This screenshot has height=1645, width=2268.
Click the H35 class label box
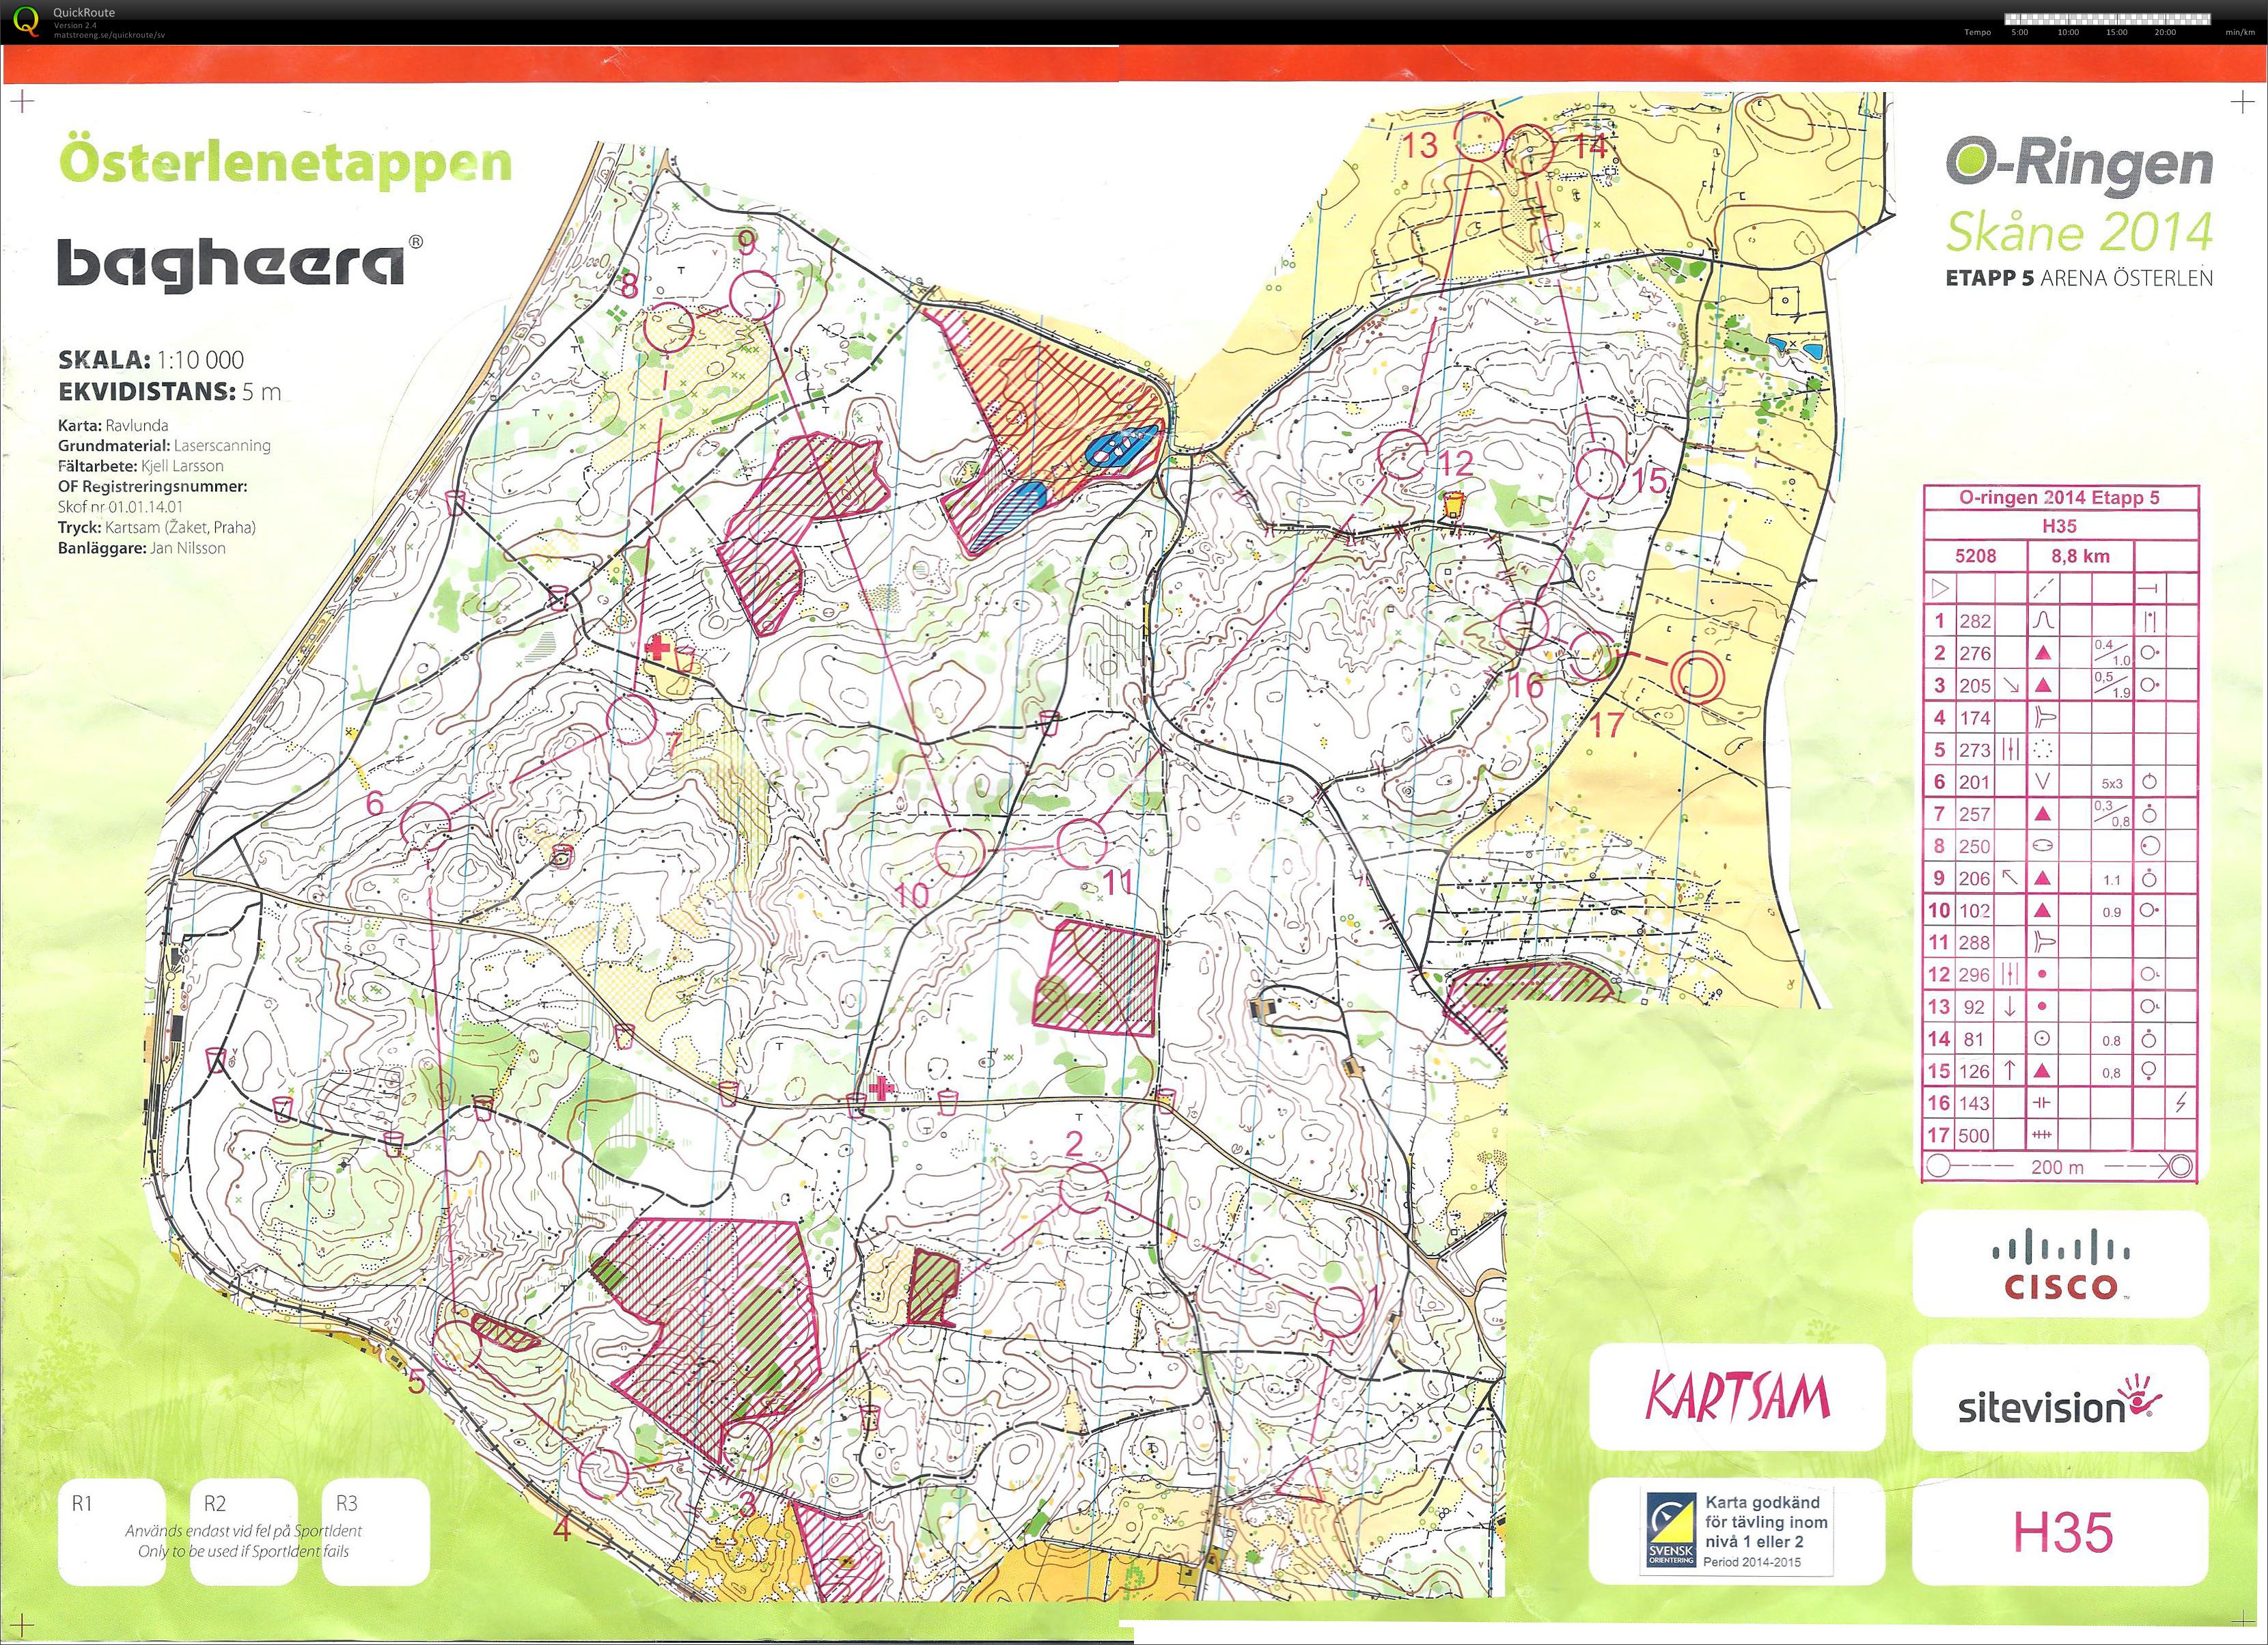2060,1531
